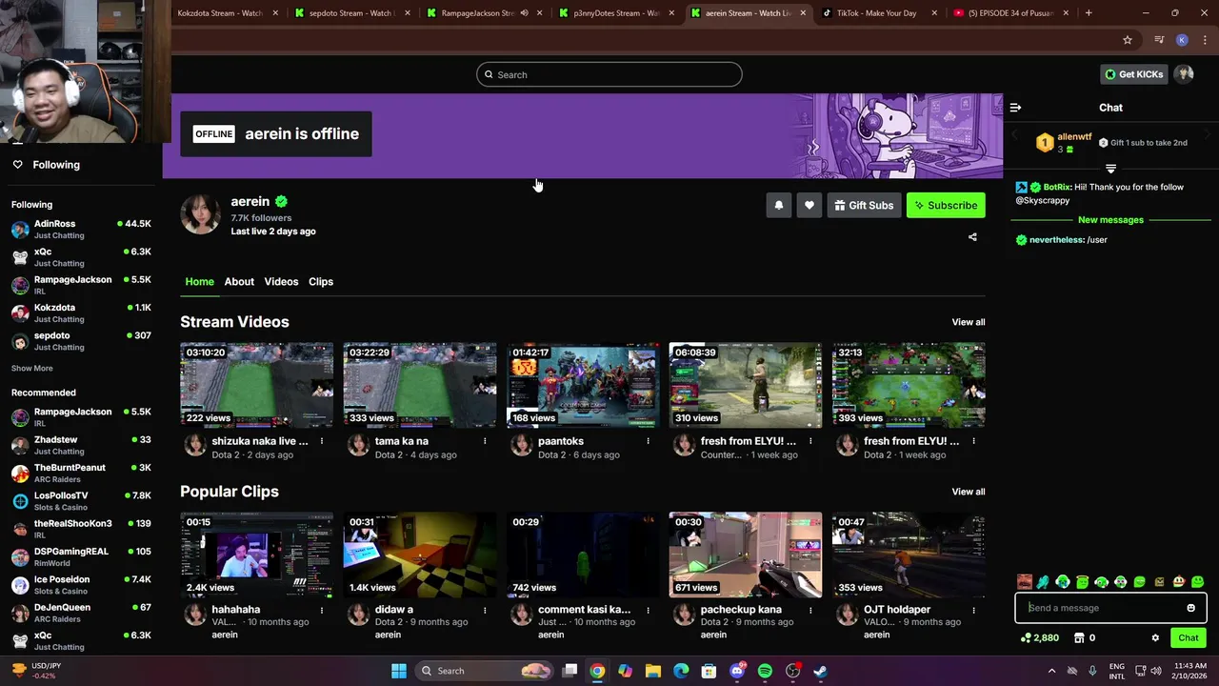Open a new browser tab
Image resolution: width=1219 pixels, height=686 pixels.
[x=1089, y=12]
